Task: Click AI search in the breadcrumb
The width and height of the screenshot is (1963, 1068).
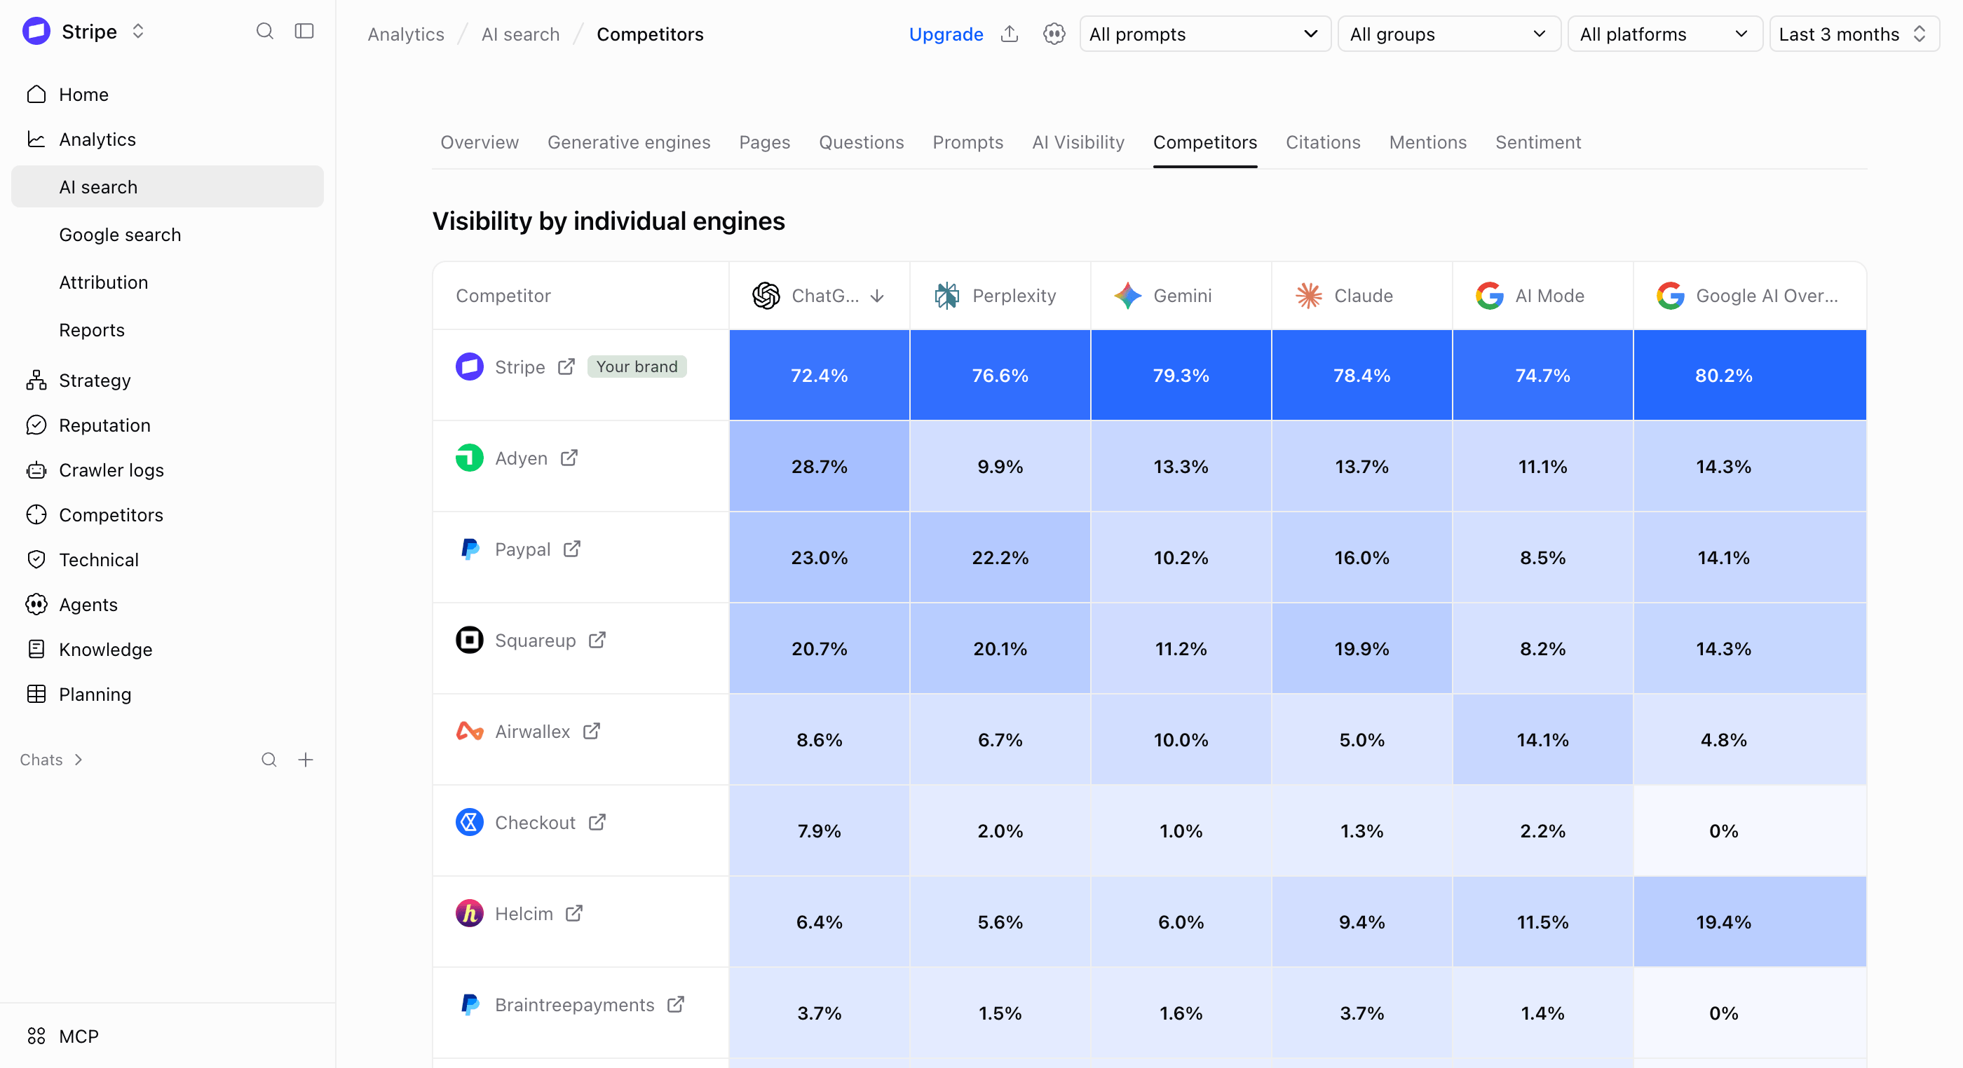Action: (520, 34)
